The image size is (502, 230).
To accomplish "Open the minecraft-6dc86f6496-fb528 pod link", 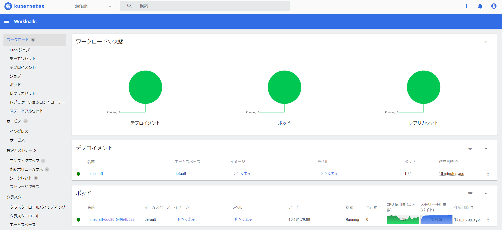I will click(111, 219).
